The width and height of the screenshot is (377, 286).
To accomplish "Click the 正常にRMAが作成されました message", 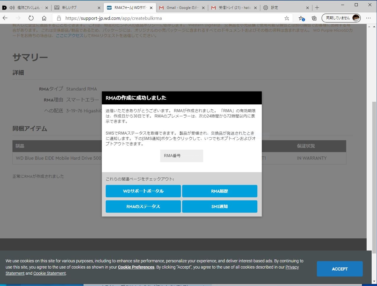I will coord(38,176).
